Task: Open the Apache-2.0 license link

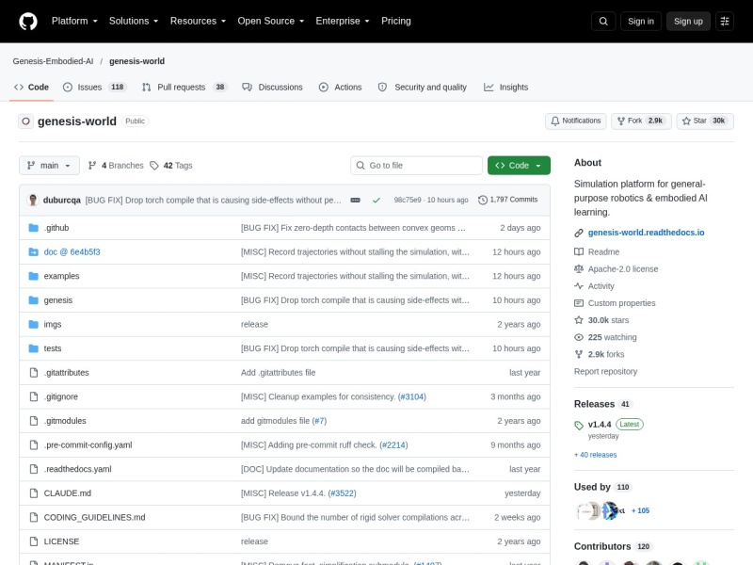Action: point(623,269)
